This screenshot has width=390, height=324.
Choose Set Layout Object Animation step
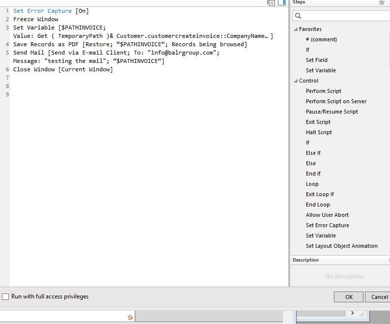coord(341,246)
